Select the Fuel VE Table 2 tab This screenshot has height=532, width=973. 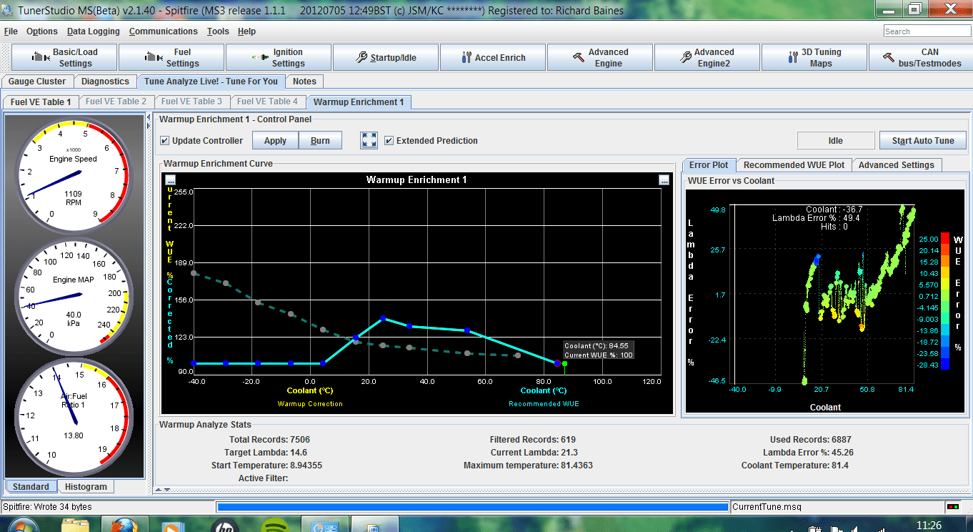[x=116, y=102]
